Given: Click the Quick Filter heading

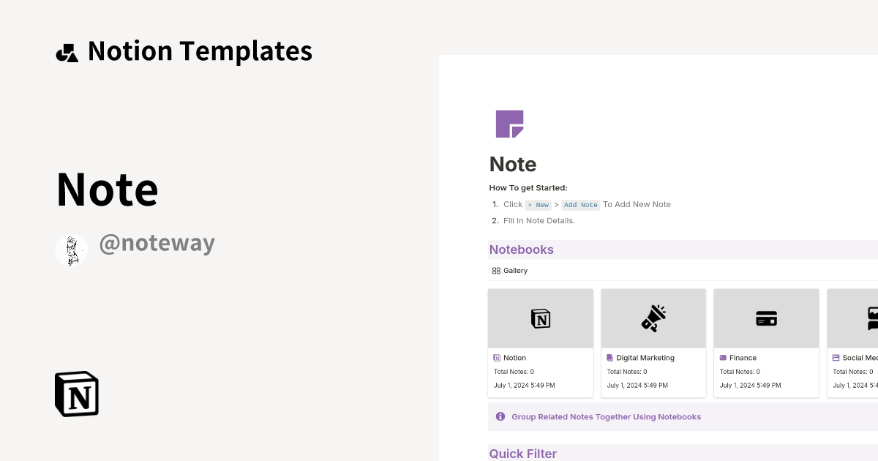Looking at the screenshot, I should [523, 454].
